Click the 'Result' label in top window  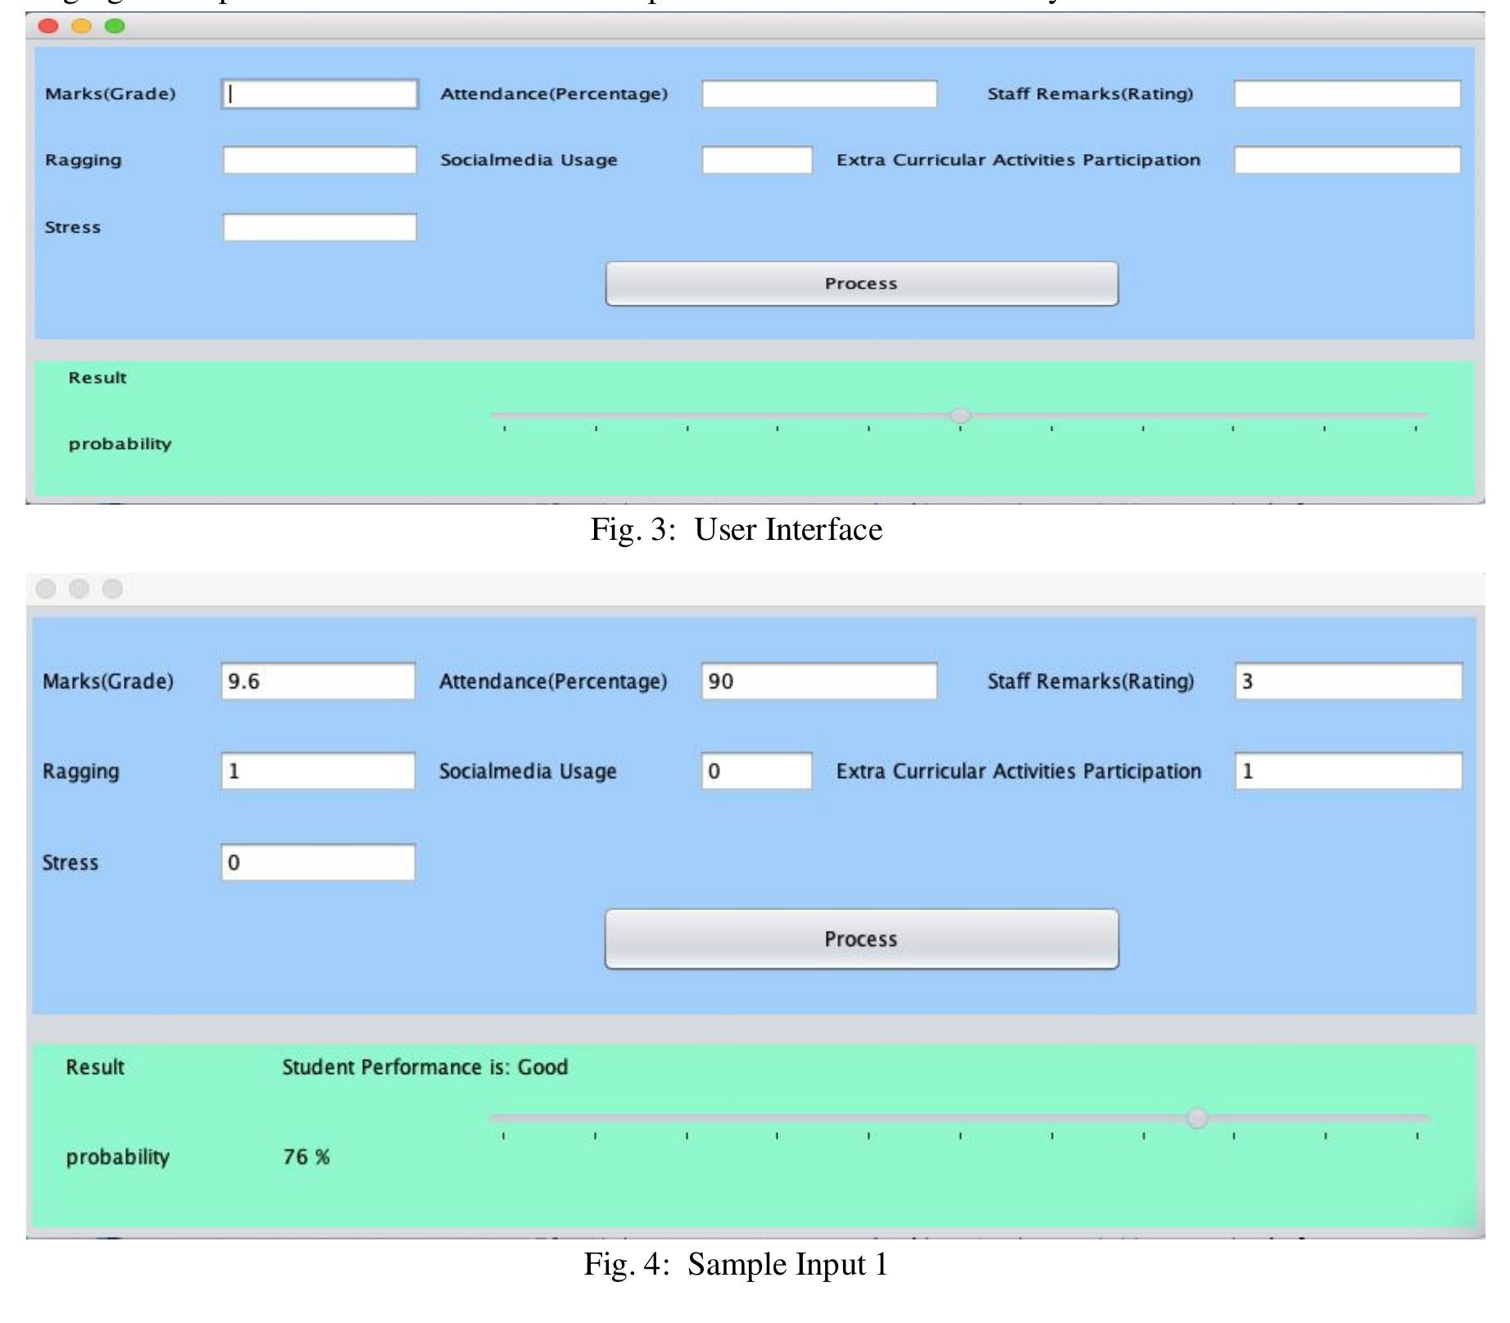coord(97,378)
